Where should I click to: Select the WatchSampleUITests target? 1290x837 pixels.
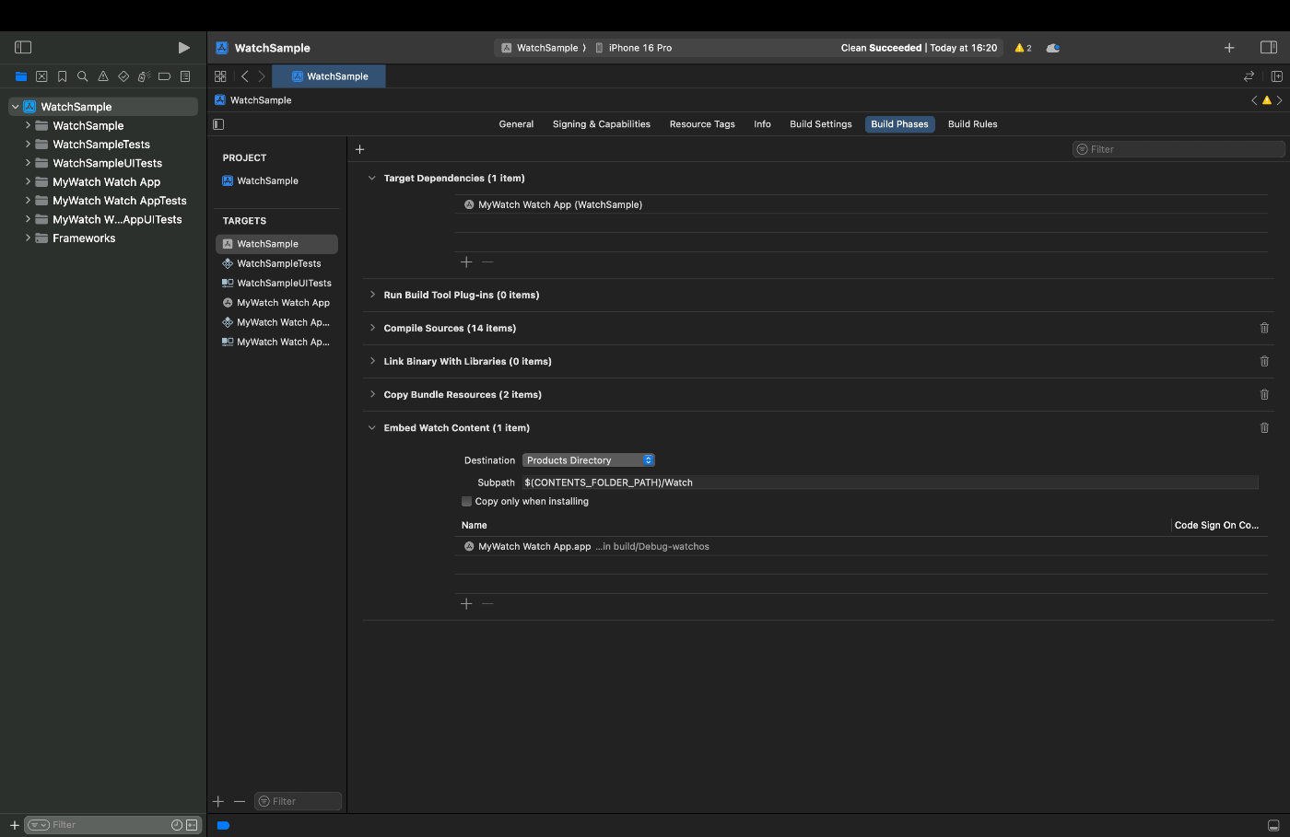click(284, 284)
